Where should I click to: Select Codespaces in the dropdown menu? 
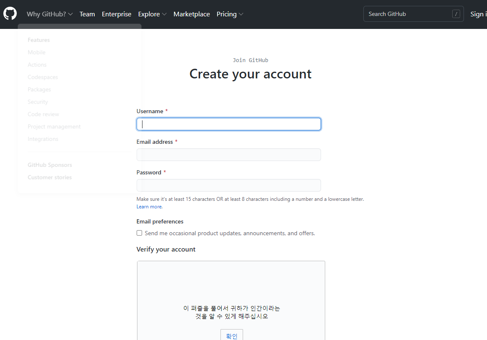43,77
